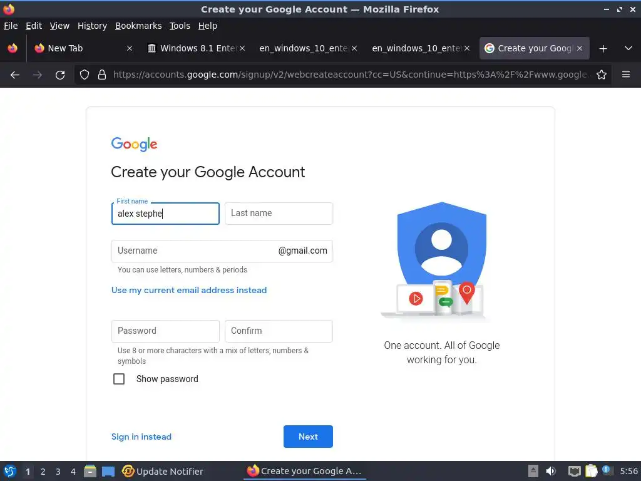Switch to workspace 4 in the taskbar

coord(73,472)
